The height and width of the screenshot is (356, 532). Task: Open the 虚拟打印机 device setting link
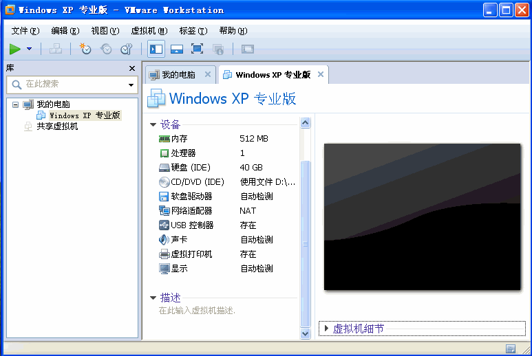(192, 254)
